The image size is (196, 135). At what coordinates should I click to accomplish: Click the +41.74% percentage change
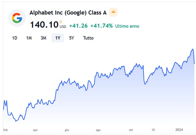point(101,26)
